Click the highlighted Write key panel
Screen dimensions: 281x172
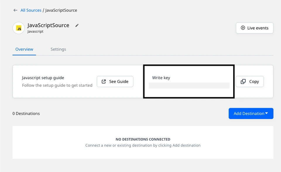(x=189, y=81)
